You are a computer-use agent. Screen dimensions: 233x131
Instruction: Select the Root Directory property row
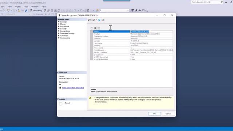tap(133, 50)
